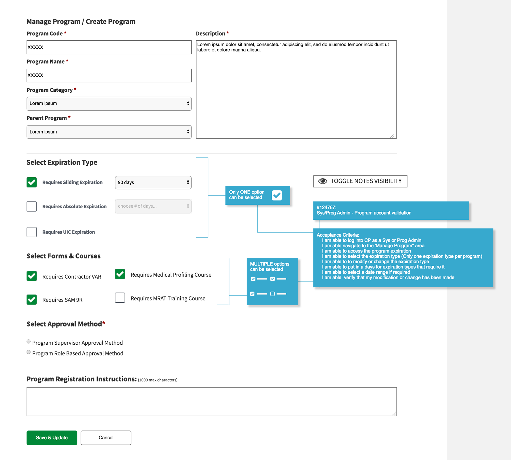Enable Requires UIC Expiration checkbox

[32, 232]
